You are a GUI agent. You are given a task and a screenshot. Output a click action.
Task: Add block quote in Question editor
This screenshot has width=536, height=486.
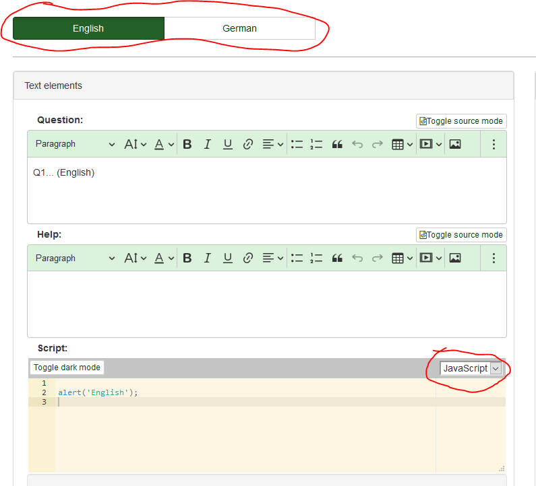337,144
